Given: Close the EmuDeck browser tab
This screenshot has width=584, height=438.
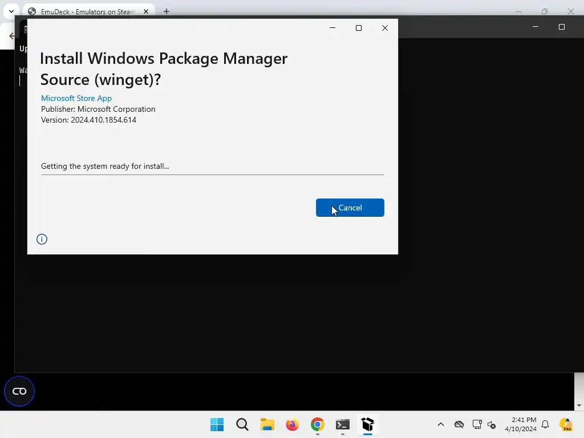Looking at the screenshot, I should coord(146,11).
